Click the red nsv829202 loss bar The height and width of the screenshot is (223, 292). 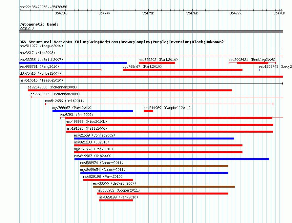(157, 63)
